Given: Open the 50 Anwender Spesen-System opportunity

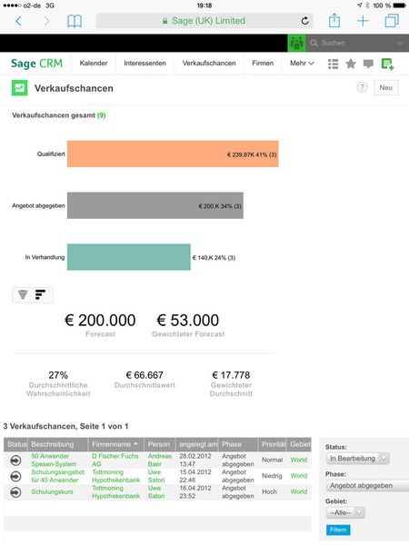Looking at the screenshot, I should click(x=54, y=460).
